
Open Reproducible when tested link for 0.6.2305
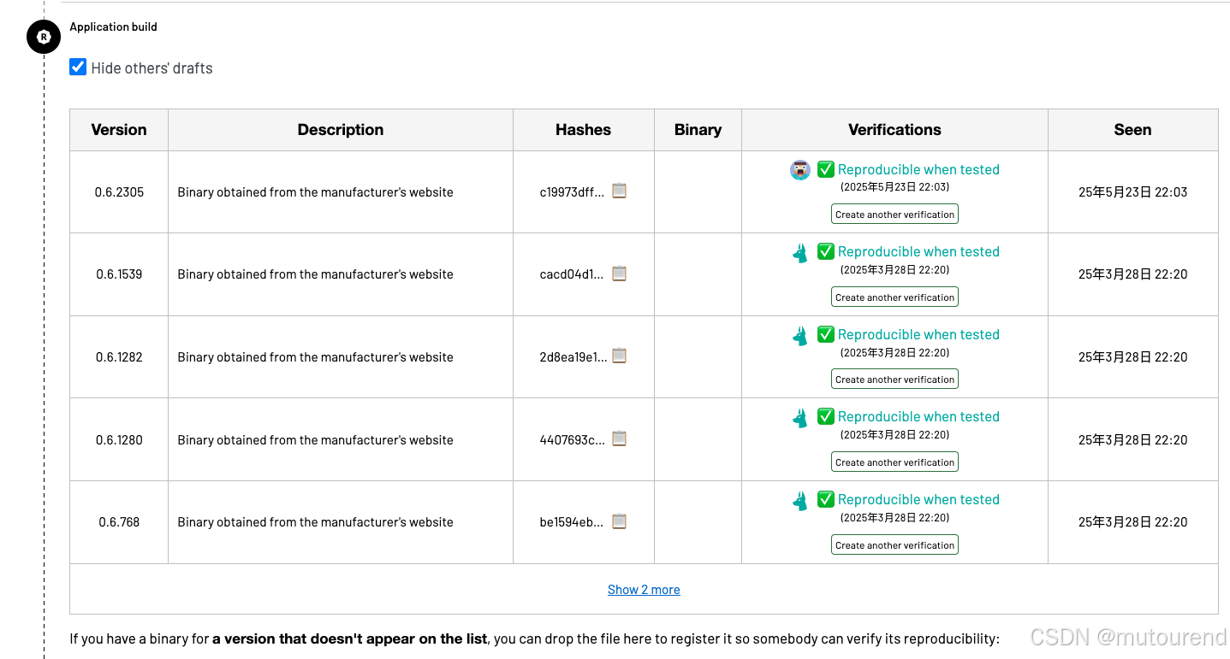[918, 169]
